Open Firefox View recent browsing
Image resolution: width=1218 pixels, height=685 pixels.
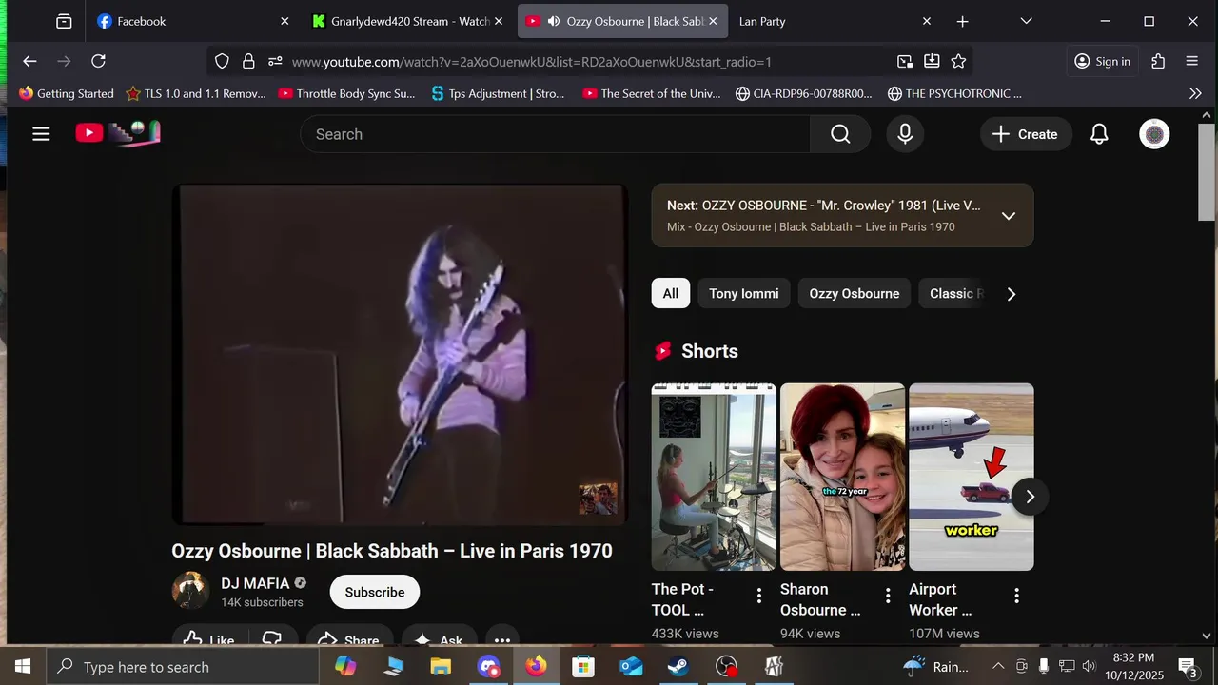[64, 21]
